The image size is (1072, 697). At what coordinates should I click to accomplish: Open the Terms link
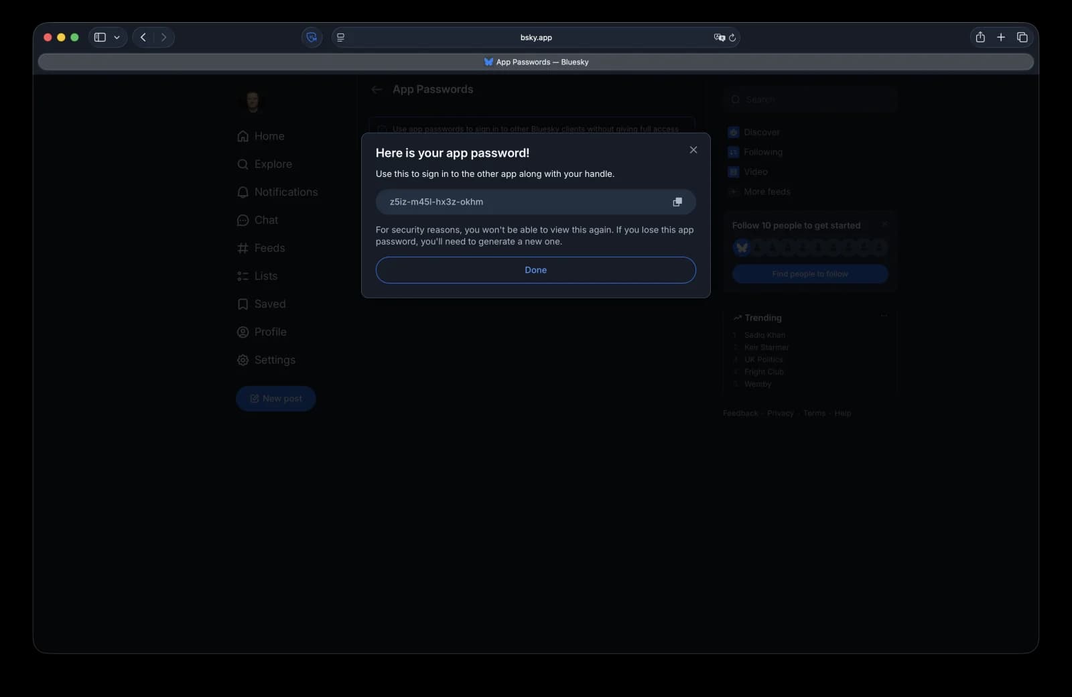814,414
